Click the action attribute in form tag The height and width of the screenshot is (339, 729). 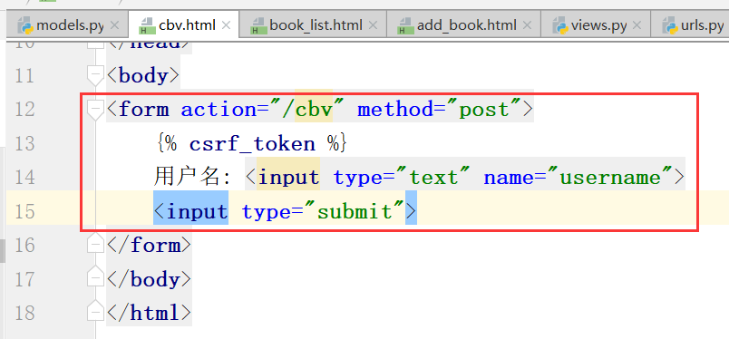pos(218,110)
